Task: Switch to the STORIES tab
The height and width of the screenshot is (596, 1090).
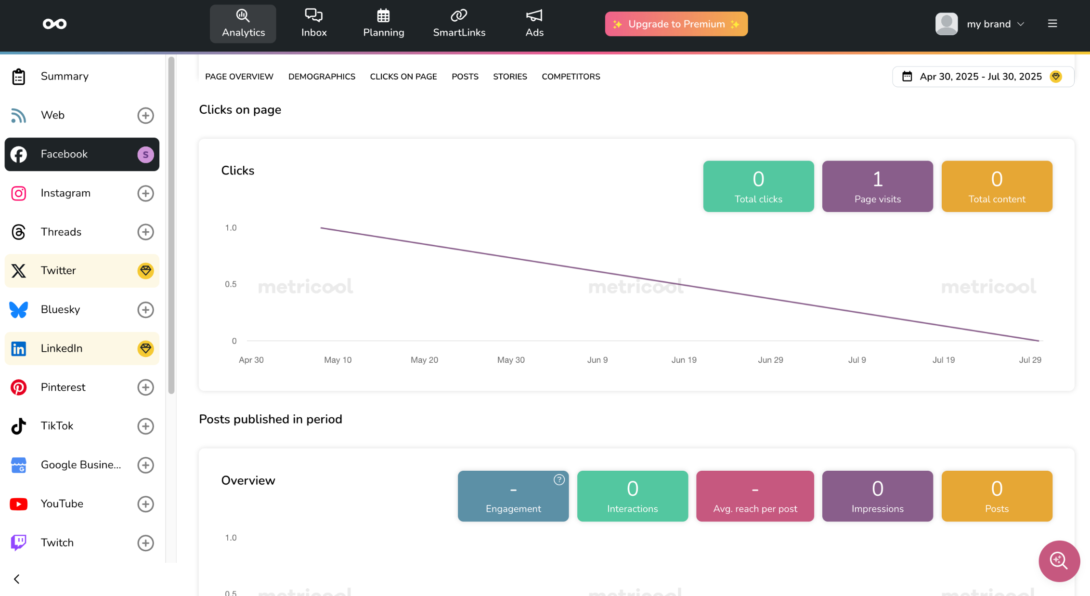Action: [510, 77]
